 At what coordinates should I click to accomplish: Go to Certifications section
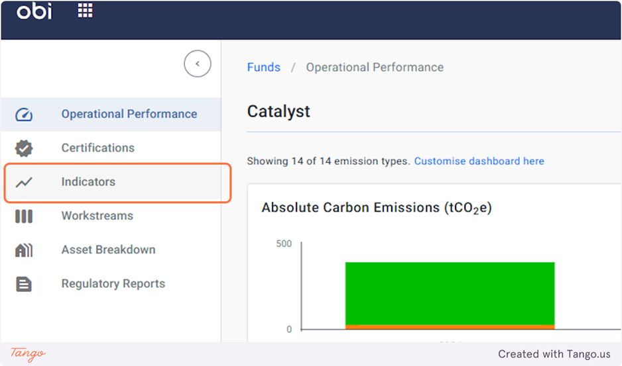(97, 148)
